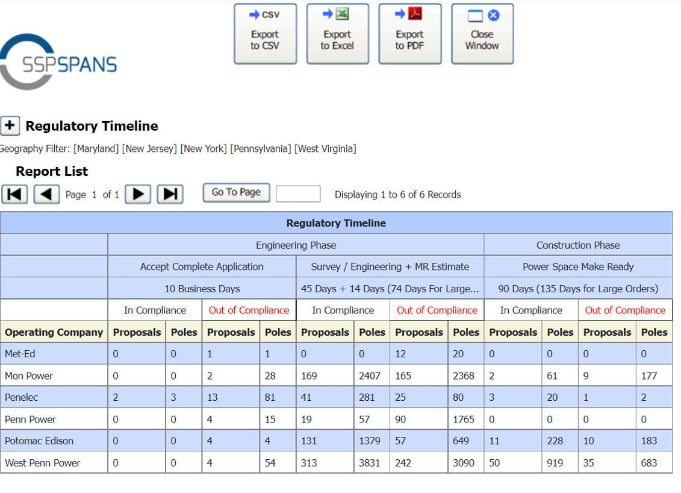Click the Geography Filter text line
This screenshot has height=493, width=681.
click(x=178, y=149)
